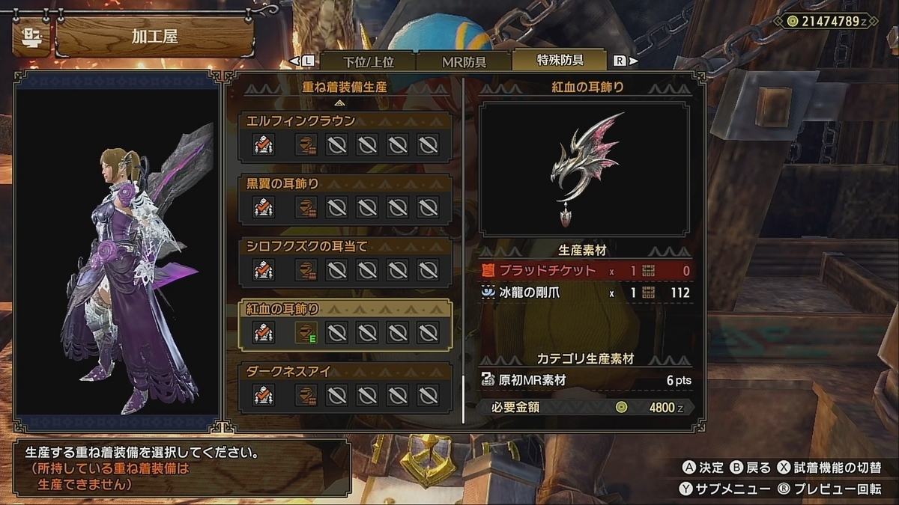This screenshot has height=505, width=899.
Task: Click the armor set icon in ダークネスアイ row
Action: (x=262, y=394)
